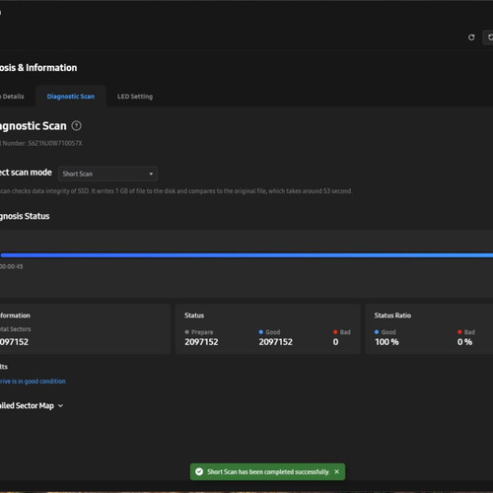Image resolution: width=493 pixels, height=493 pixels.
Task: Click the refresh icon at top right
Action: pos(471,37)
